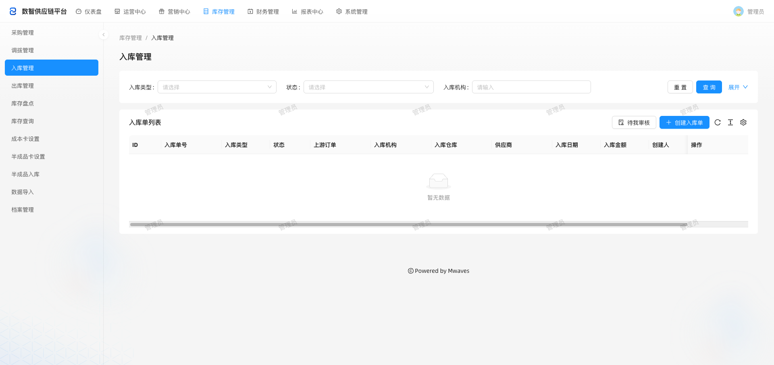Collapse the sidebar with the chevron

pyautogui.click(x=104, y=35)
